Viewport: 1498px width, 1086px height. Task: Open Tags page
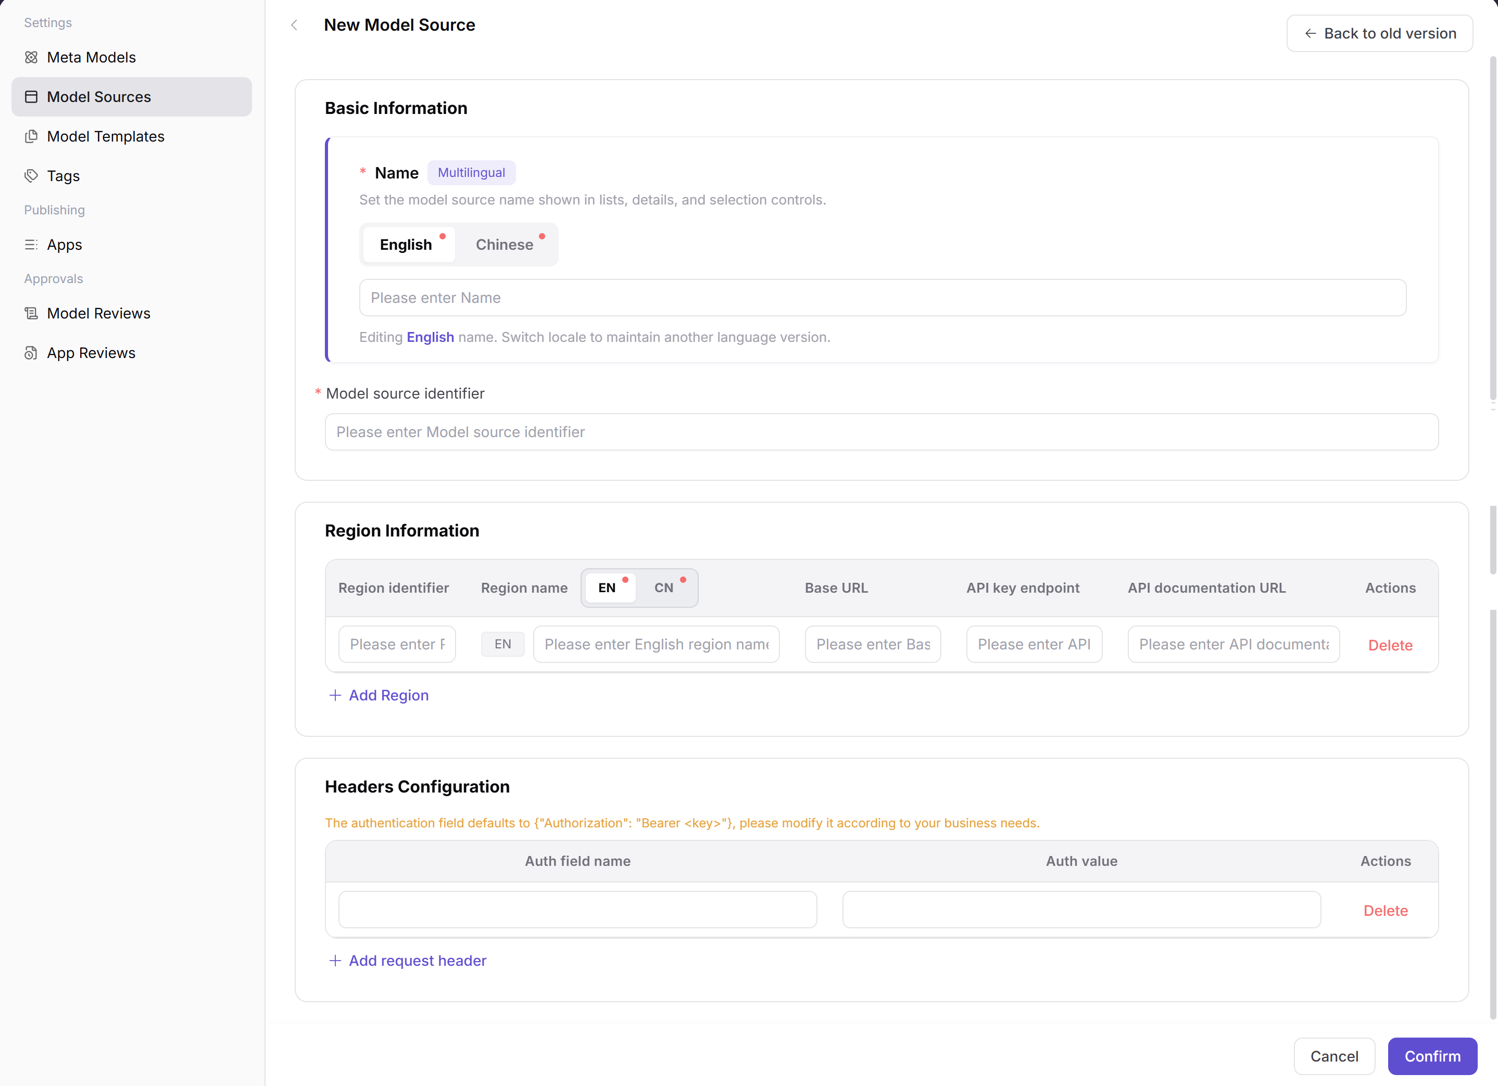click(x=131, y=176)
